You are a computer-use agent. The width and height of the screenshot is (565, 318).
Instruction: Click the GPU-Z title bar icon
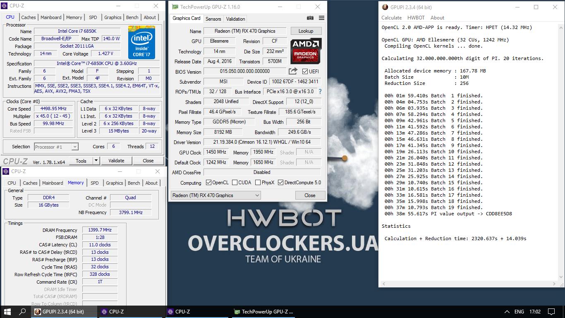tap(175, 7)
